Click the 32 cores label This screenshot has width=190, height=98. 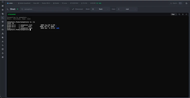[64, 3]
